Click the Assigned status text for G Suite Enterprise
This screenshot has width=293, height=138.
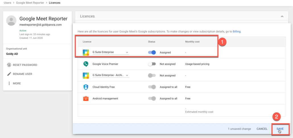coord(165,53)
